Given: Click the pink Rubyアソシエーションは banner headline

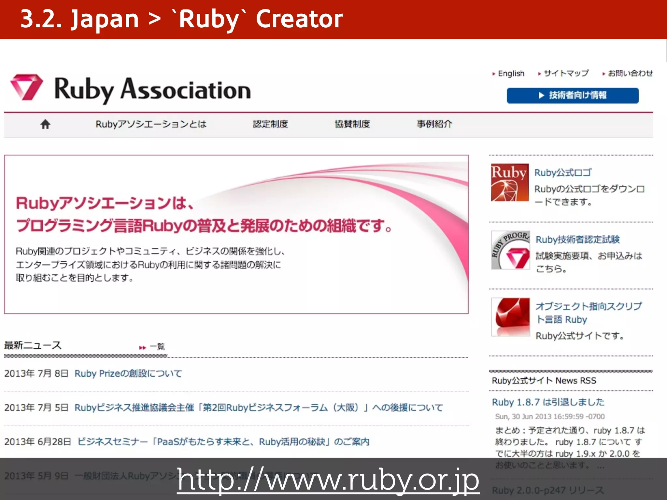Looking at the screenshot, I should (204, 215).
